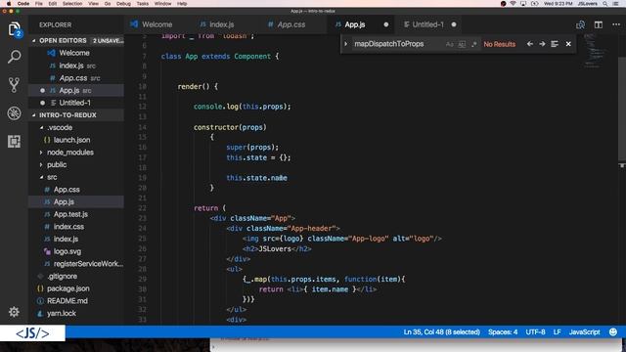Toggle Match Whole Word in find widget

(462, 44)
